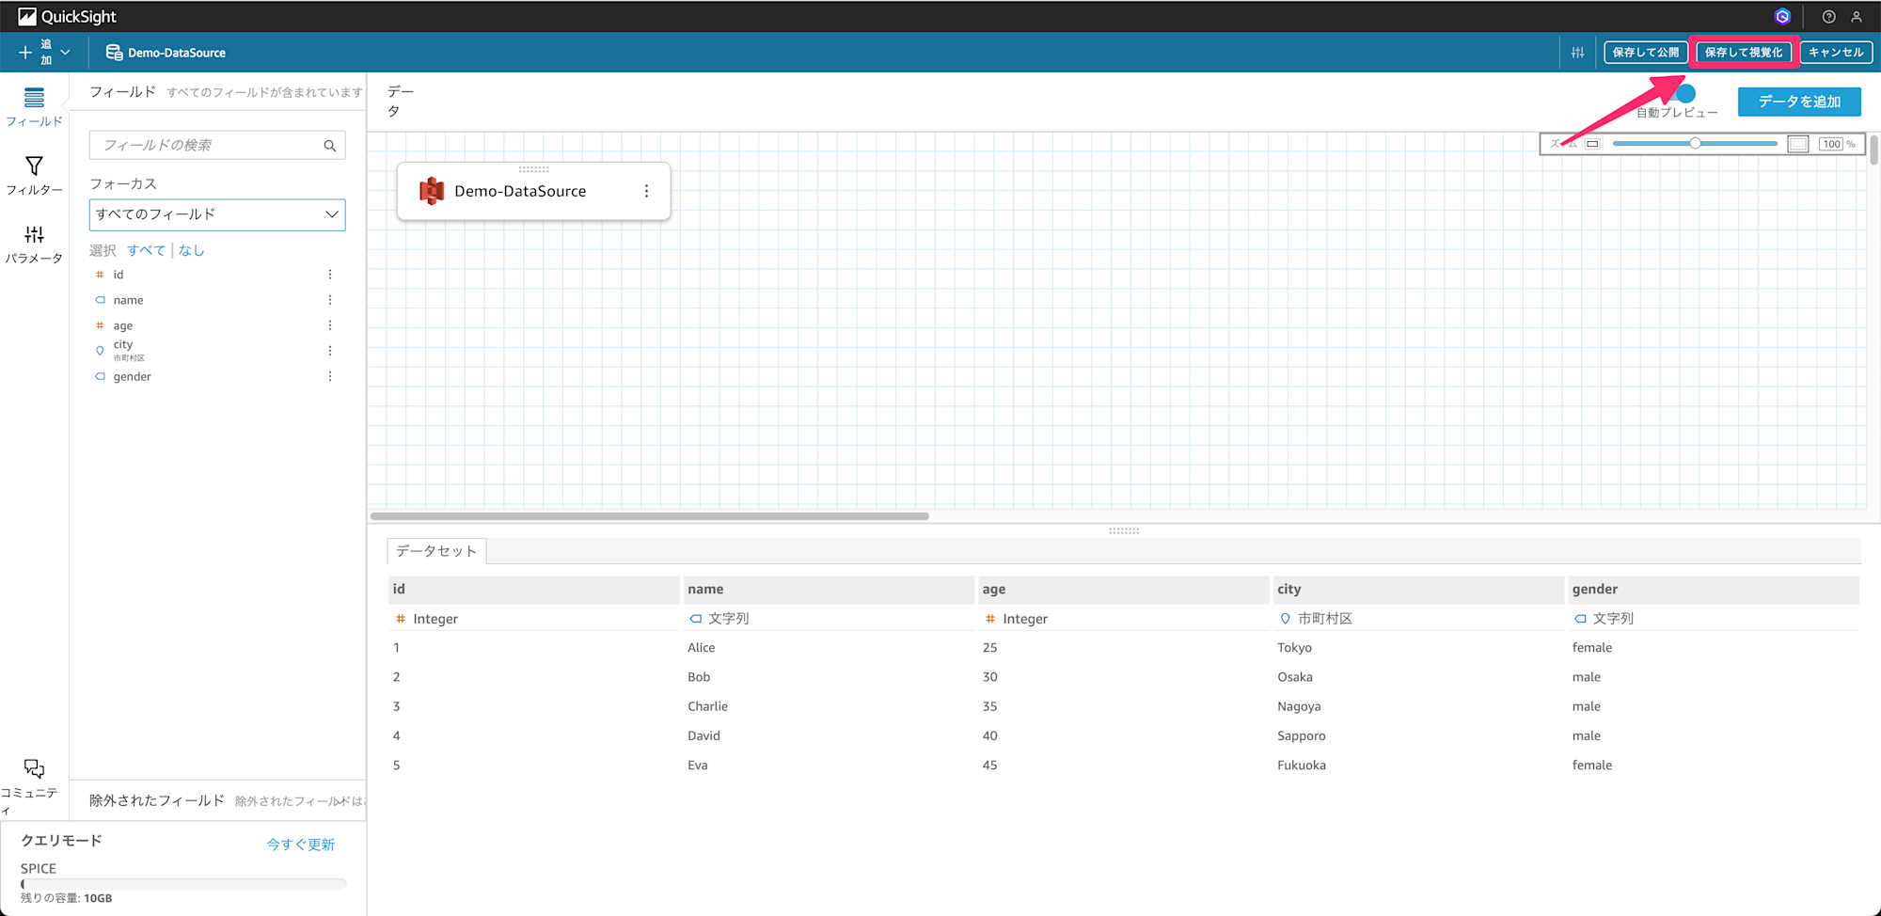Click the plus 追加 icon
The width and height of the screenshot is (1881, 916).
click(x=25, y=53)
